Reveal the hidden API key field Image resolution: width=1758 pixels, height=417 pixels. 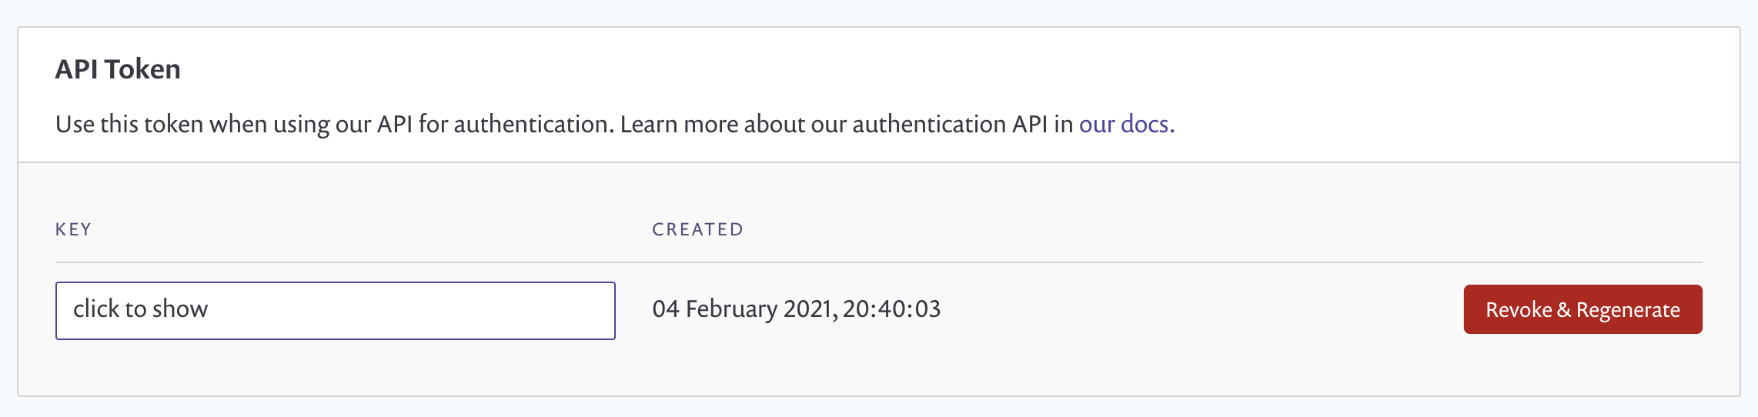(335, 311)
